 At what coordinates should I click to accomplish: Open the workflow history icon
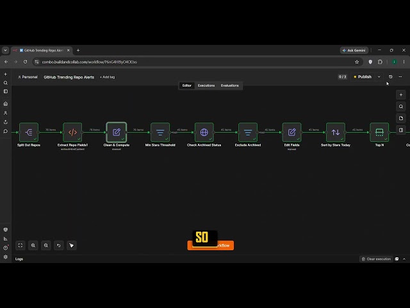pos(391,77)
